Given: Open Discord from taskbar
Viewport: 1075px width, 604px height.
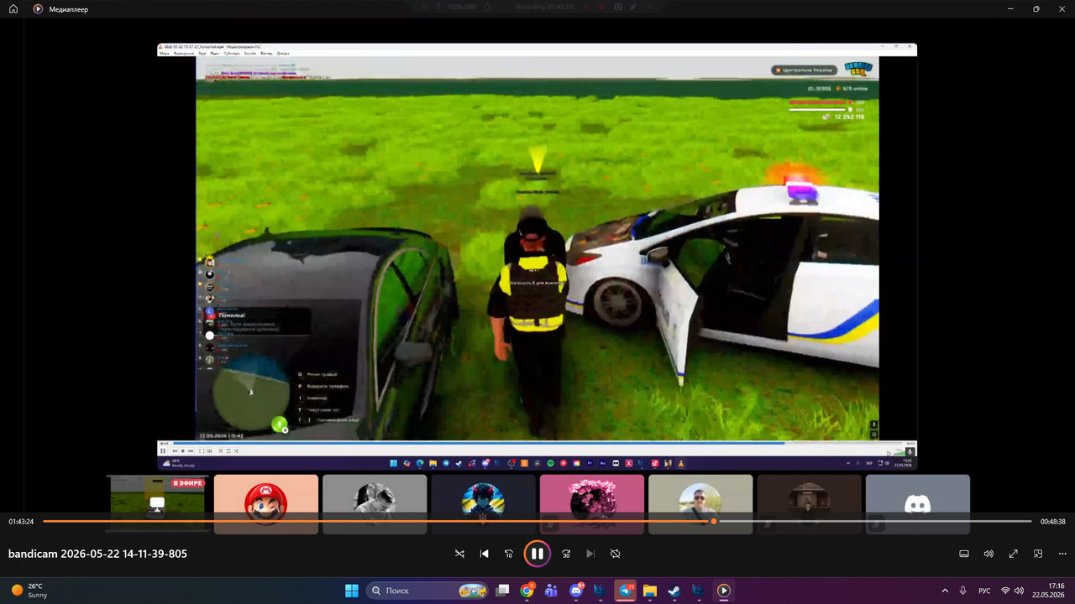Looking at the screenshot, I should tap(576, 591).
